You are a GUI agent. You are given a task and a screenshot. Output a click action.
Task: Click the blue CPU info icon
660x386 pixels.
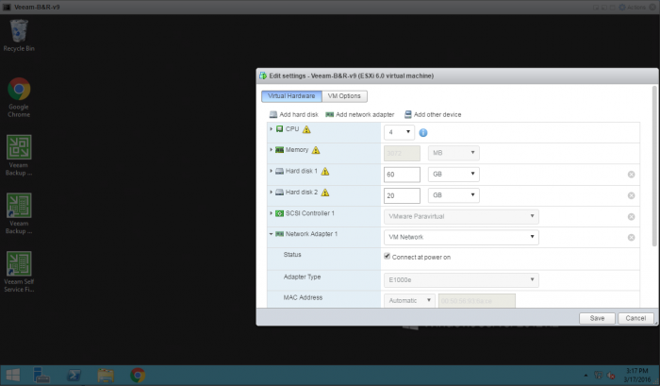click(423, 133)
